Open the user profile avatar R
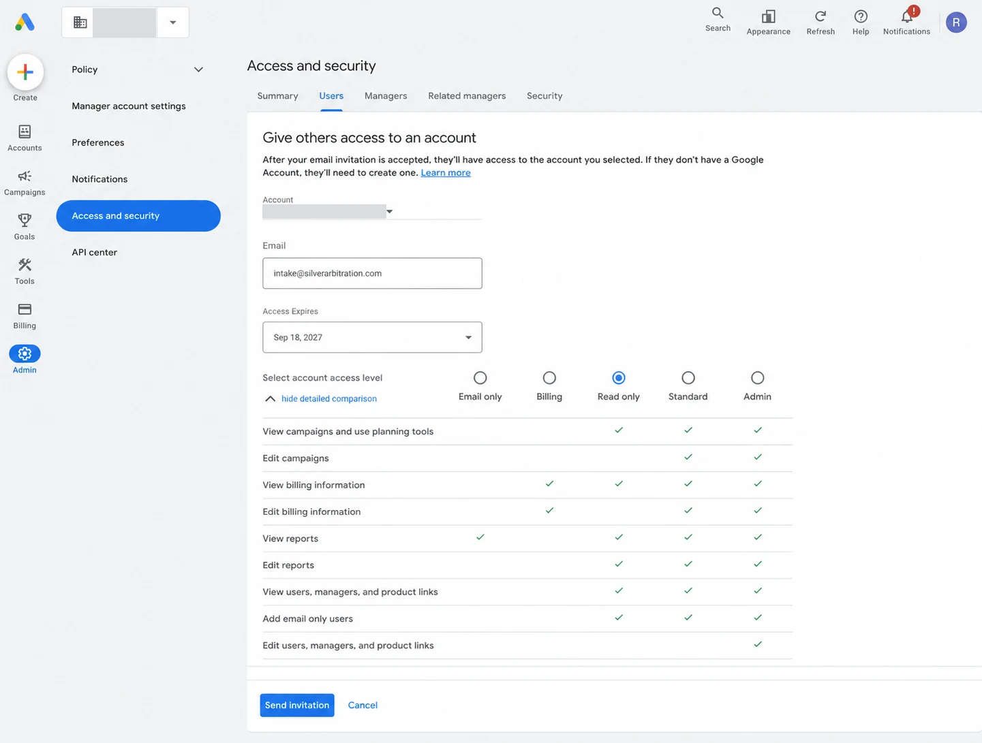This screenshot has width=982, height=743. [956, 22]
